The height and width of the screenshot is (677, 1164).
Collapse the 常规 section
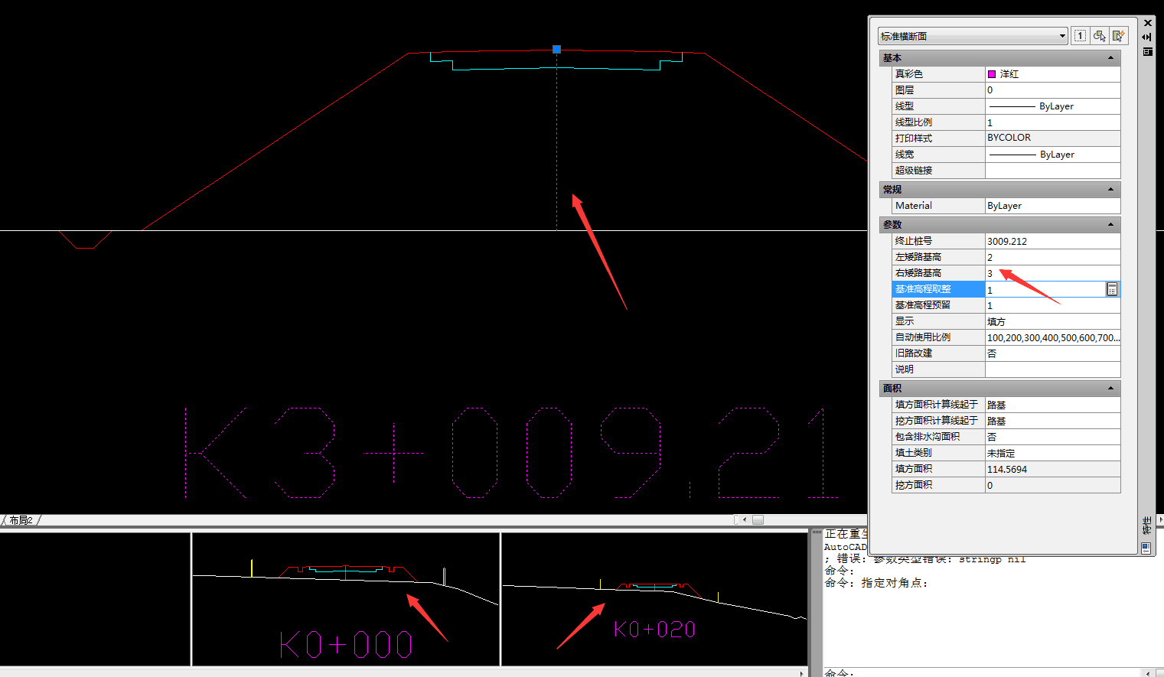[1110, 190]
